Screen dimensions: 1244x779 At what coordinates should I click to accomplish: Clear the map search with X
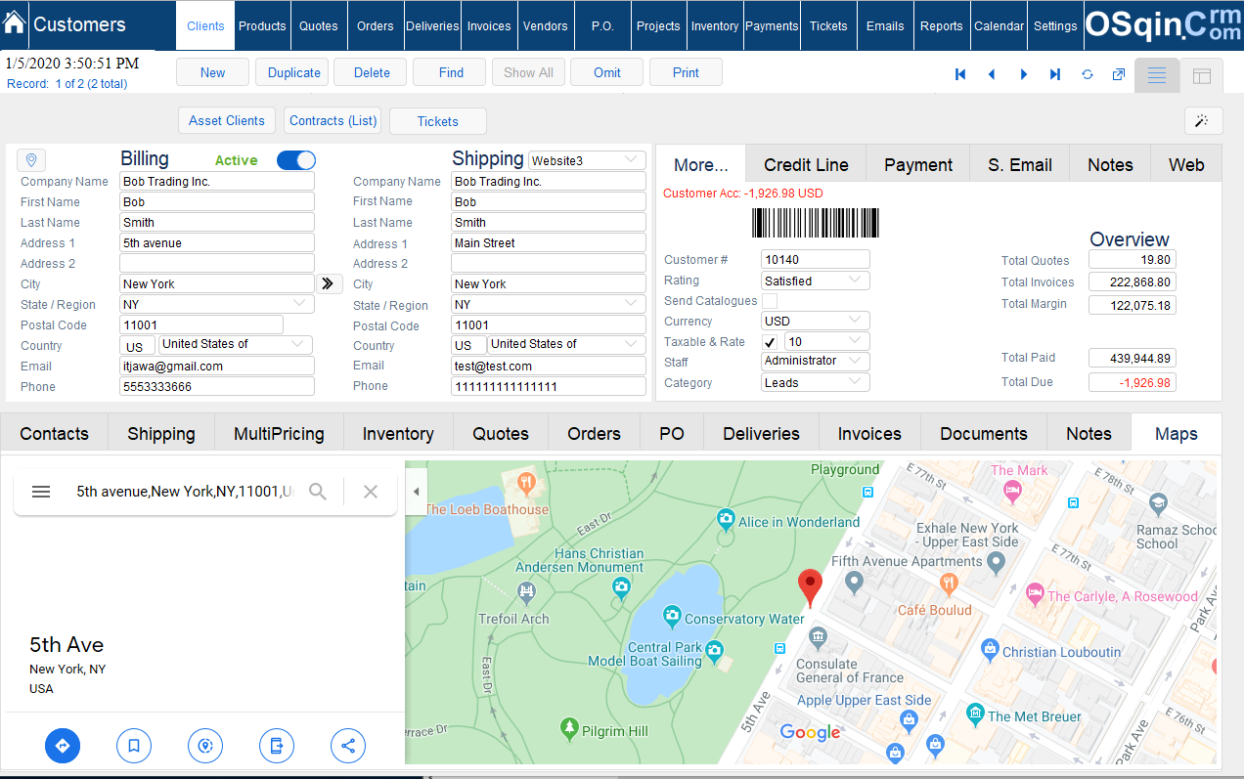[x=371, y=492]
